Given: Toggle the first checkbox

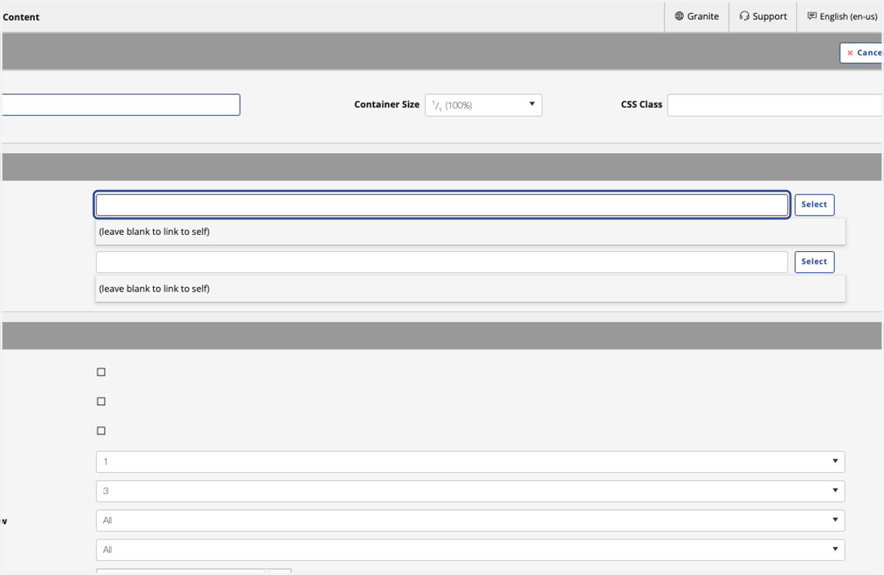Looking at the screenshot, I should [102, 372].
